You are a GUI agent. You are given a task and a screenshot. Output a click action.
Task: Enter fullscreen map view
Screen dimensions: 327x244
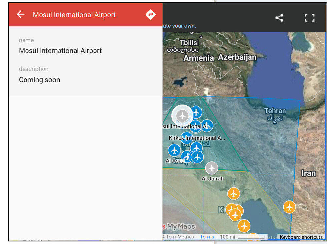[x=309, y=18]
